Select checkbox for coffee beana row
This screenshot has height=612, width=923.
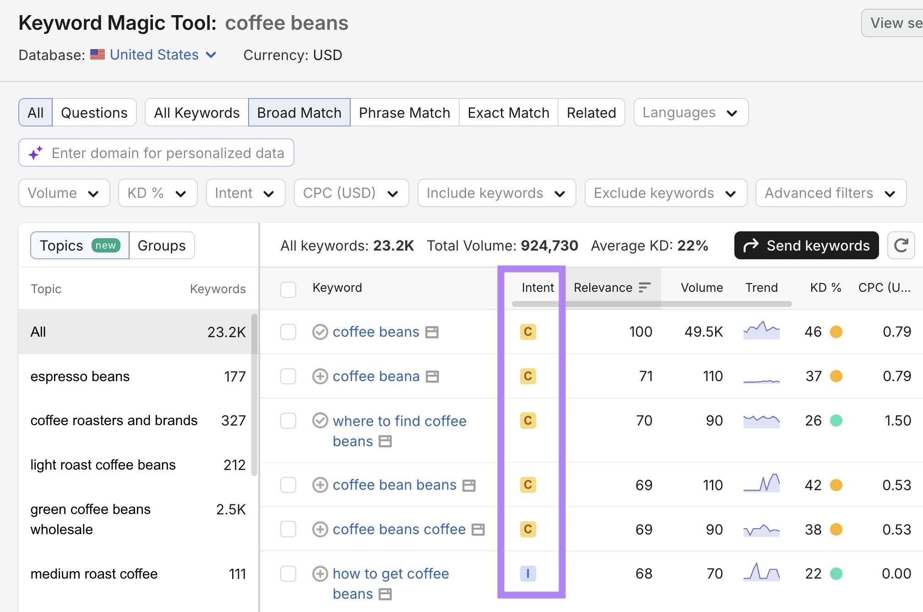pyautogui.click(x=288, y=377)
